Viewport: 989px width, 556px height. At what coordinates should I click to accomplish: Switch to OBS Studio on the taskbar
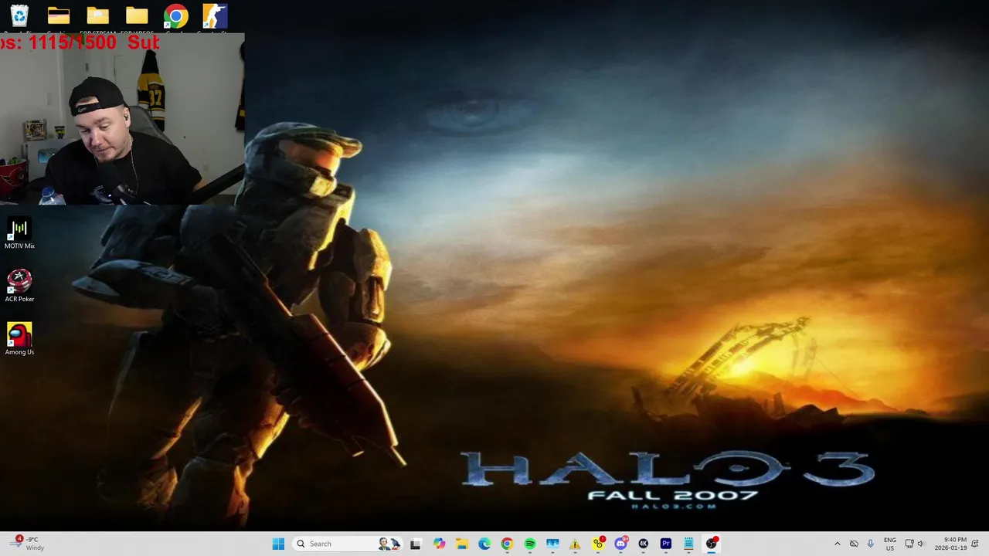pos(712,544)
